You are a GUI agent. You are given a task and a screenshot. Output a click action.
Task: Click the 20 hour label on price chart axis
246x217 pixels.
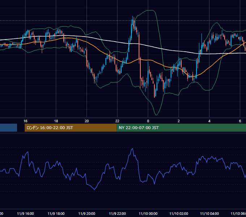tap(87, 121)
